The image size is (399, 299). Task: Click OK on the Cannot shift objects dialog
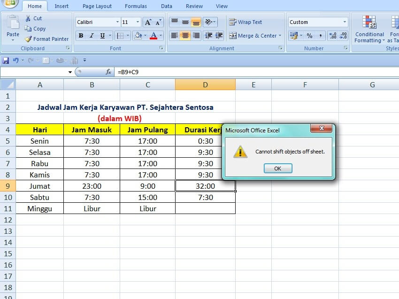point(278,169)
